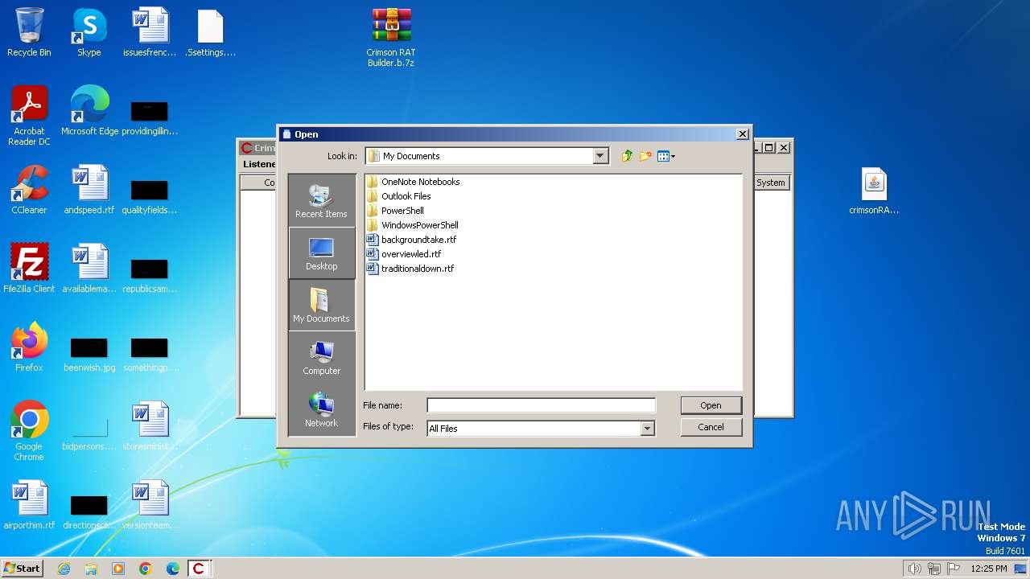Select Recent Items in the sidebar
Viewport: 1030px width, 579px height.
(321, 200)
